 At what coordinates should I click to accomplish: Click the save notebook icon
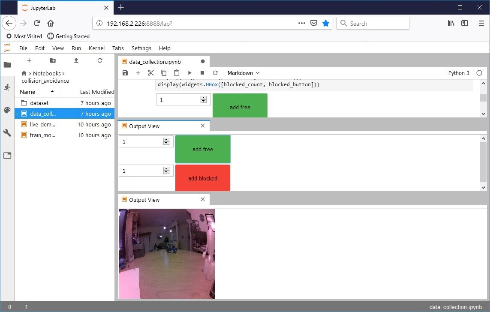coord(125,73)
